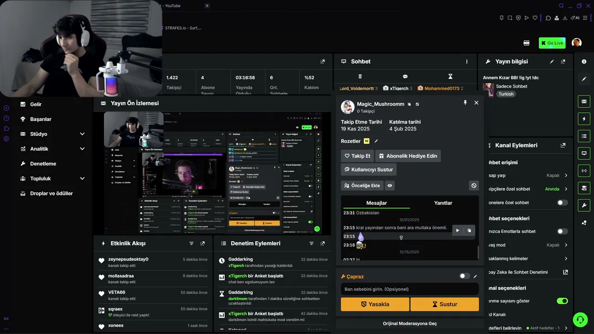The height and width of the screenshot is (334, 594).
Task: Filter the Etkinlik Akışı panel
Action: coord(191,244)
